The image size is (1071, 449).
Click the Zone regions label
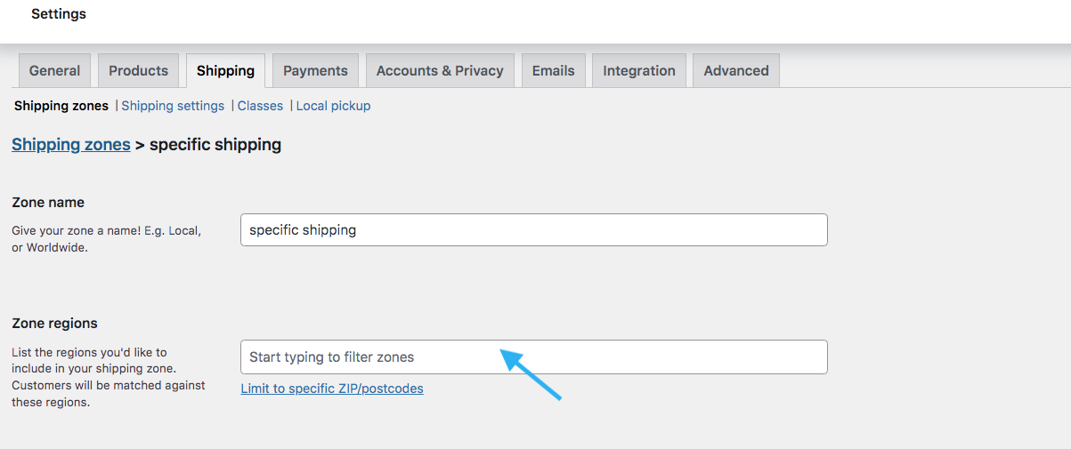pos(54,324)
